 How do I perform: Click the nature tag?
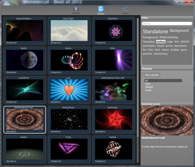(165, 50)
